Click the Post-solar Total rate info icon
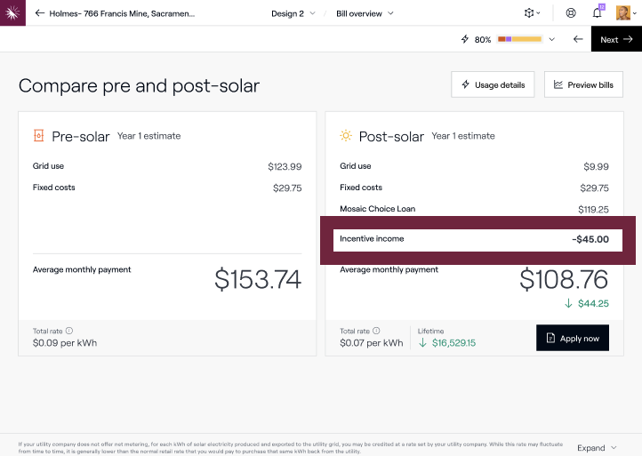 (x=376, y=331)
